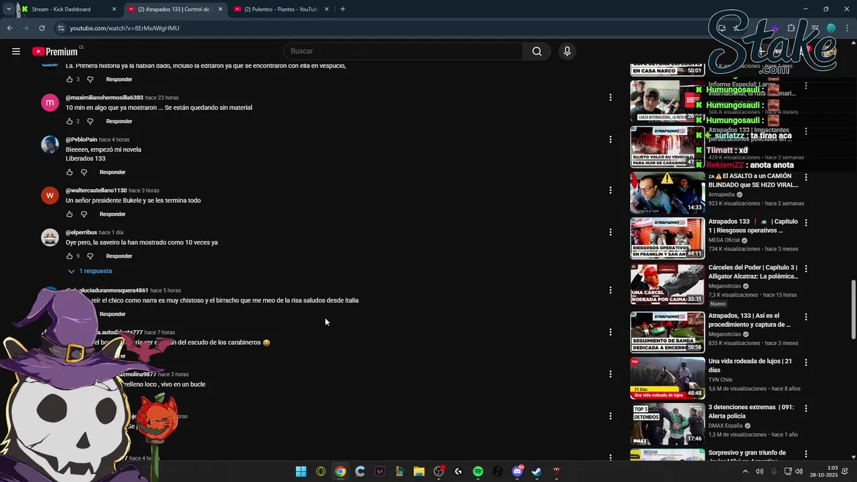Close the Atrapados 133 browser tab
This screenshot has height=482, width=857.
tap(220, 9)
